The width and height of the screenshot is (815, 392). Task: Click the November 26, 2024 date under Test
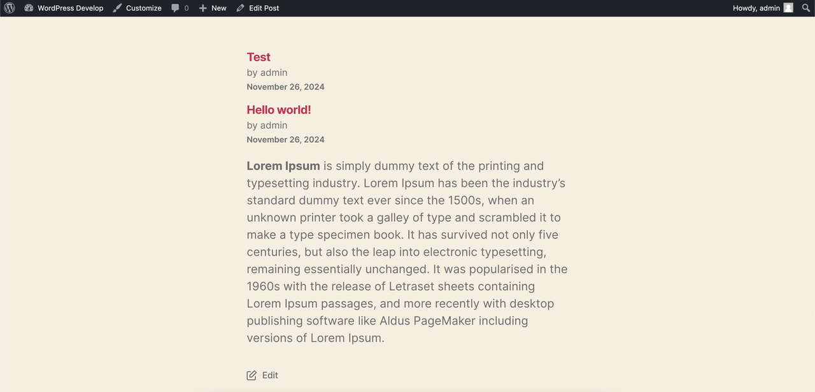point(286,87)
